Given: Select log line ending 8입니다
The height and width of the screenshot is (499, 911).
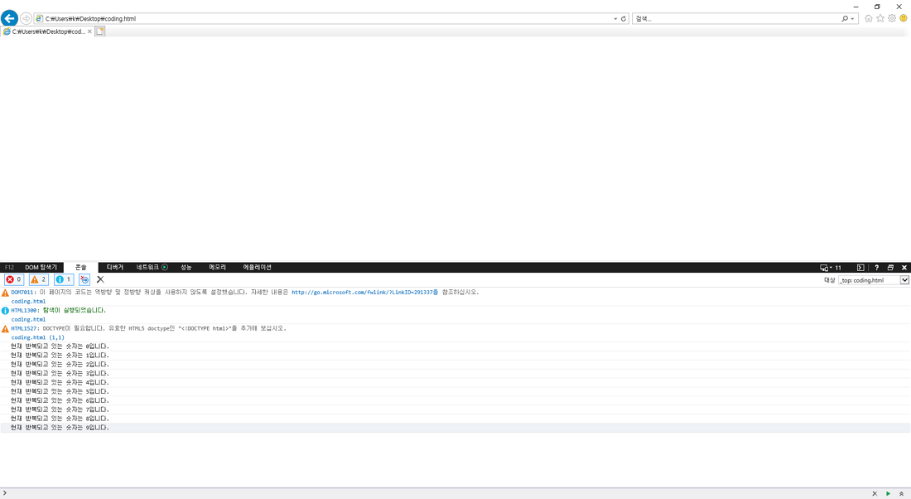Looking at the screenshot, I should click(x=455, y=419).
